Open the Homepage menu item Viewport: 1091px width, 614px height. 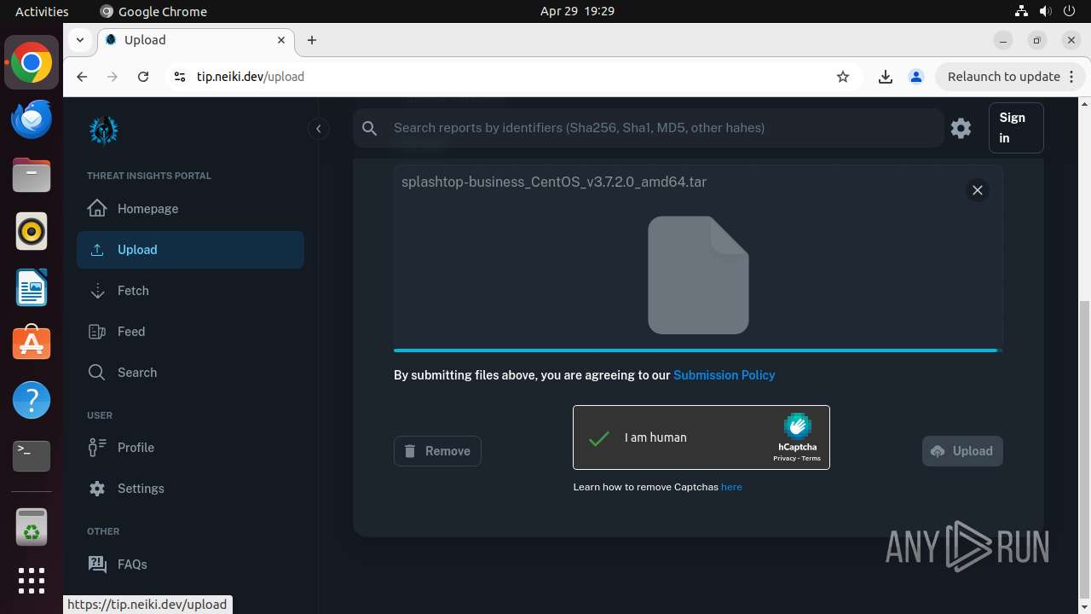click(190, 209)
